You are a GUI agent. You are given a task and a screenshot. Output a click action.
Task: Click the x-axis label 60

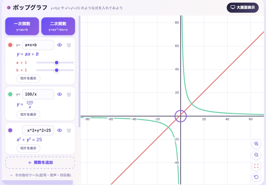pyautogui.click(x=251, y=119)
